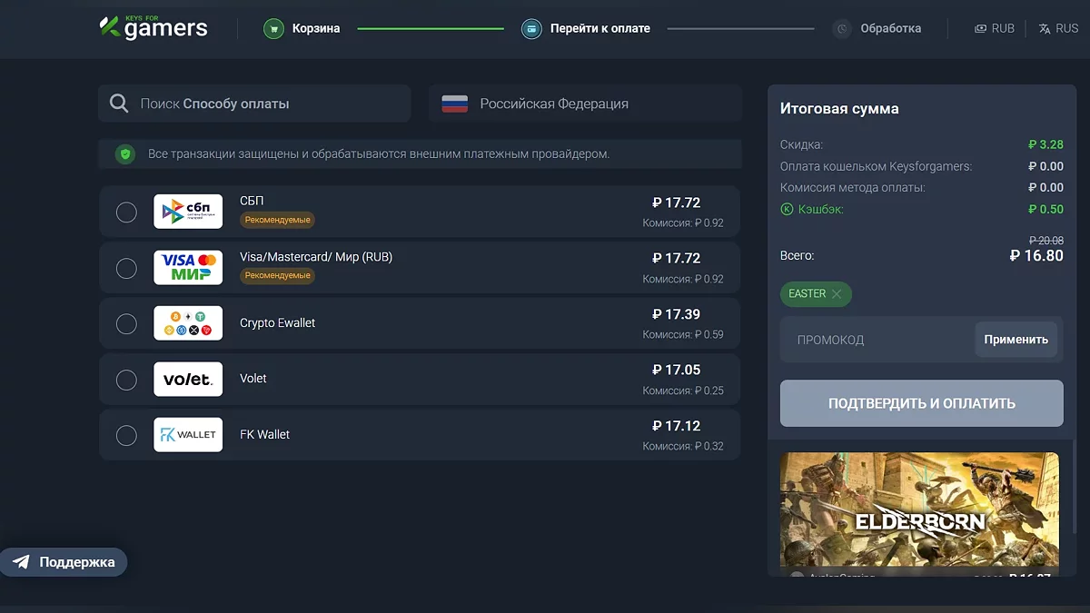This screenshot has height=613, width=1090.
Task: Click the Crypto Ewallet coins icon
Action: point(188,322)
